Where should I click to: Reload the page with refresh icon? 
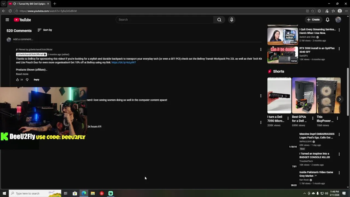pos(10,11)
